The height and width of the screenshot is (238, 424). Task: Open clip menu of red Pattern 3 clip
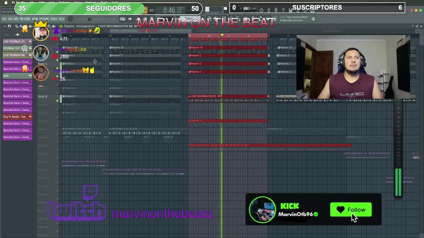[x=190, y=72]
